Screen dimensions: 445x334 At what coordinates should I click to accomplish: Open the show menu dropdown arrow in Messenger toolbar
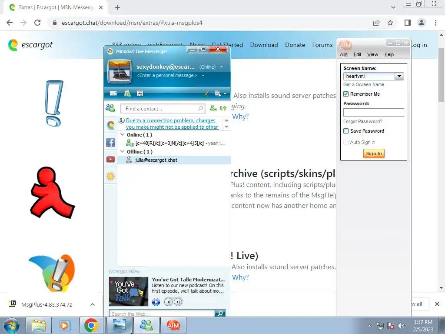225,94
